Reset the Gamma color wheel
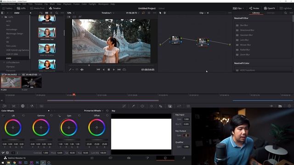294x165 pixels. [51, 115]
